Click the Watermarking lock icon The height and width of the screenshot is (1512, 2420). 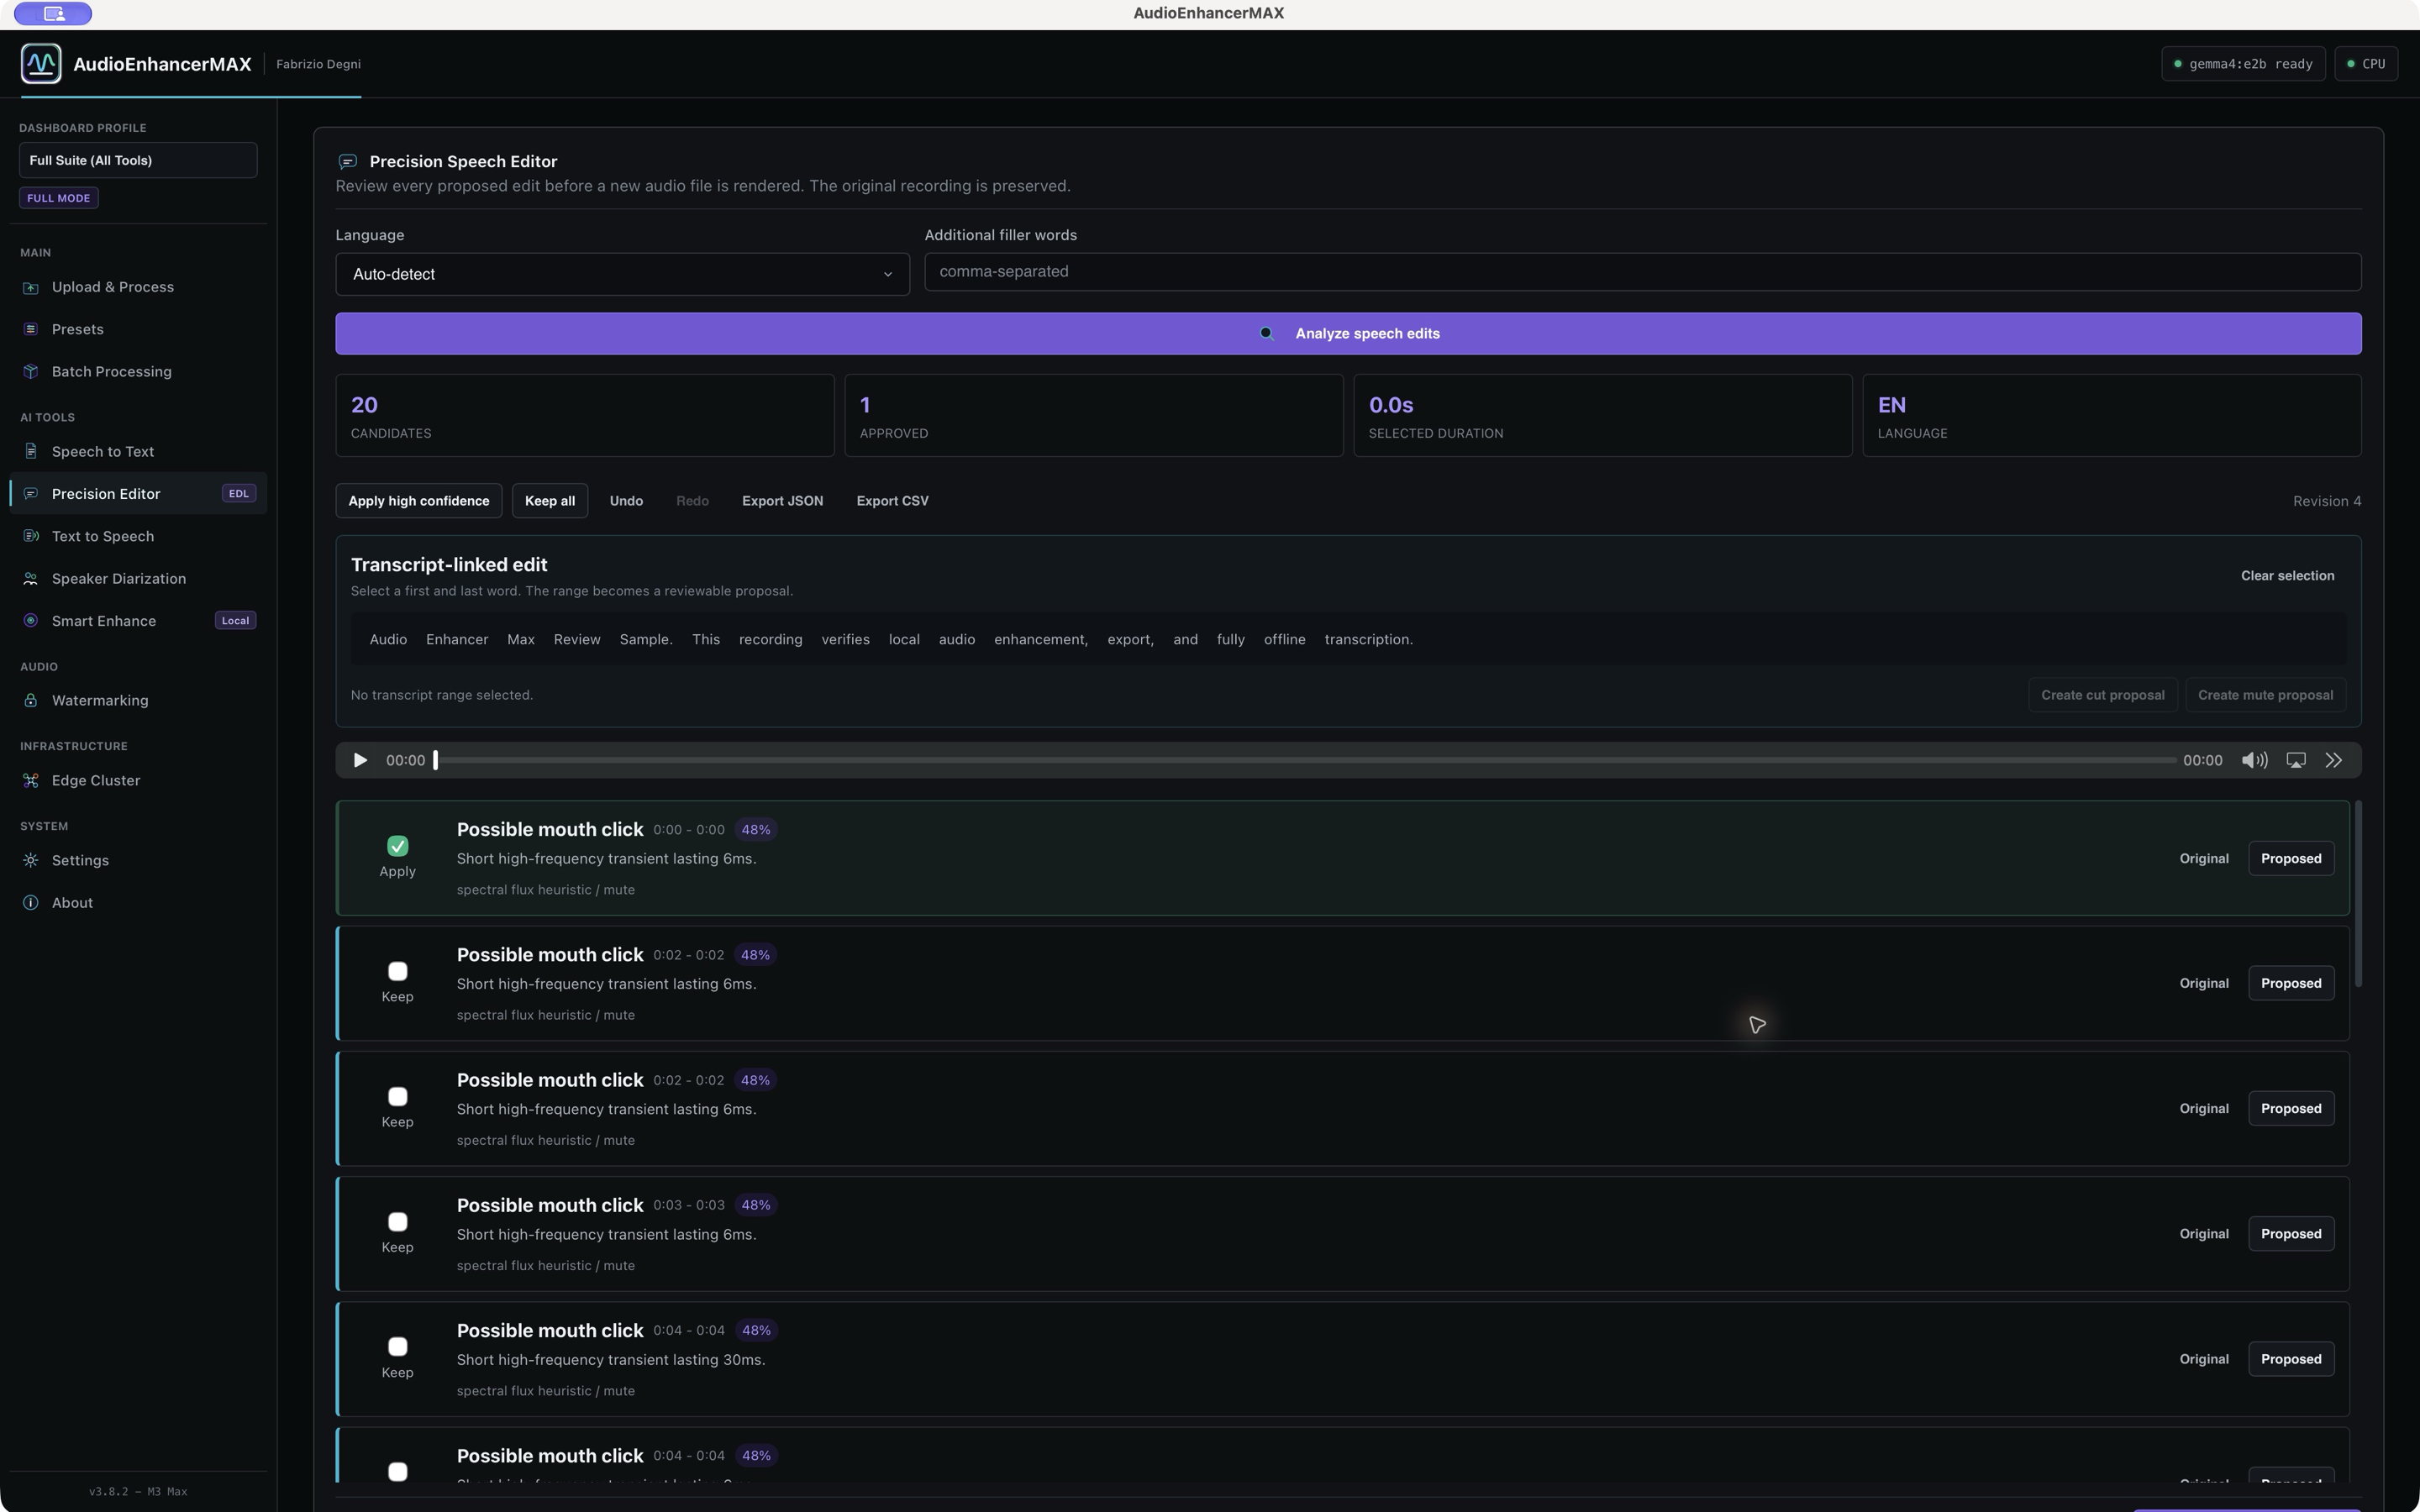coord(31,701)
